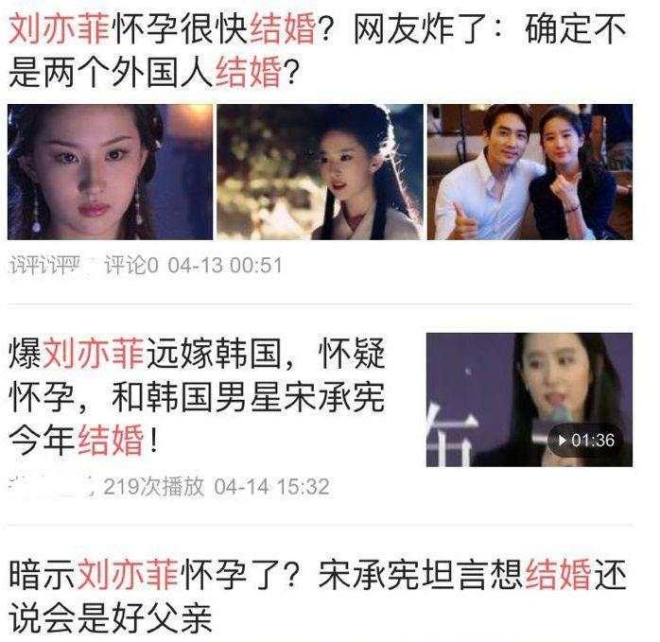Screen dimensions: 660x642
Task: Click the highlighted 刘亦菲 after 暗示
Action: point(129,574)
